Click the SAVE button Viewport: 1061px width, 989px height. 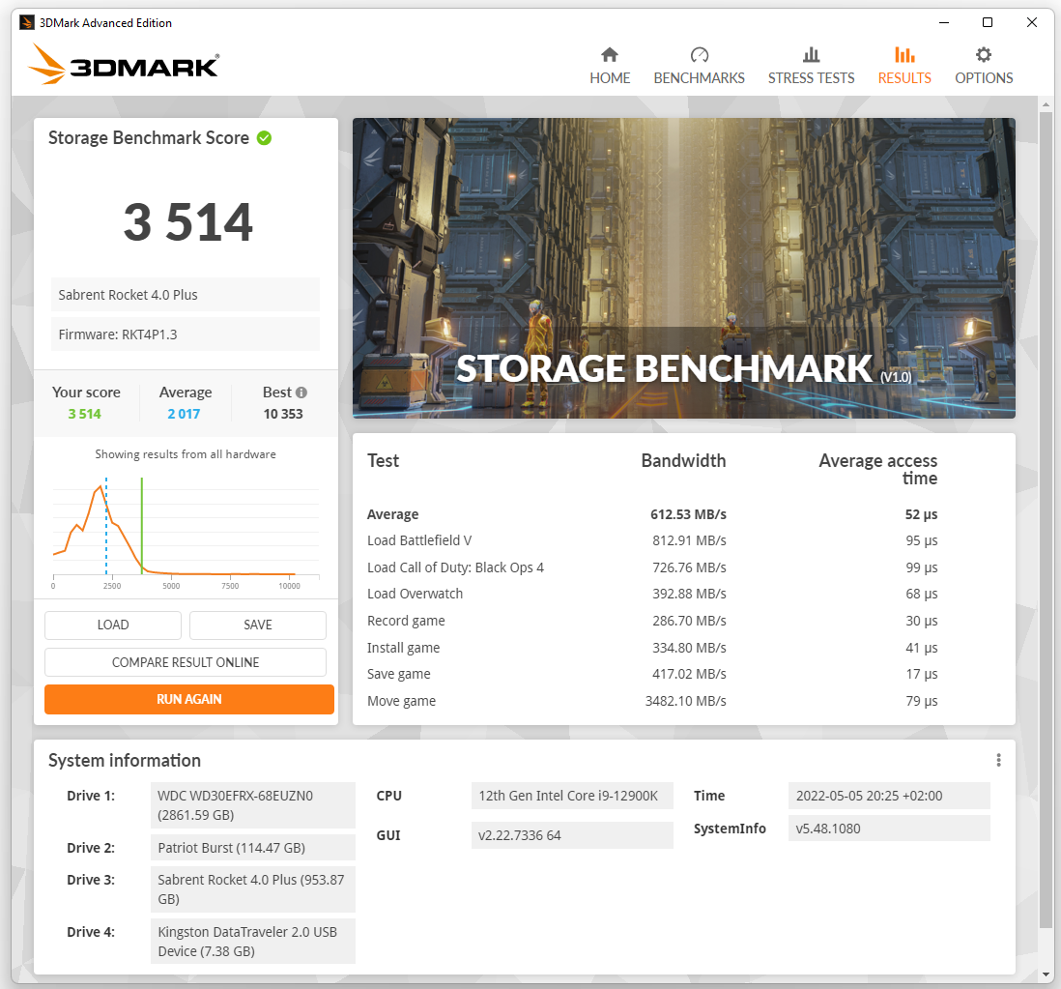tap(258, 625)
